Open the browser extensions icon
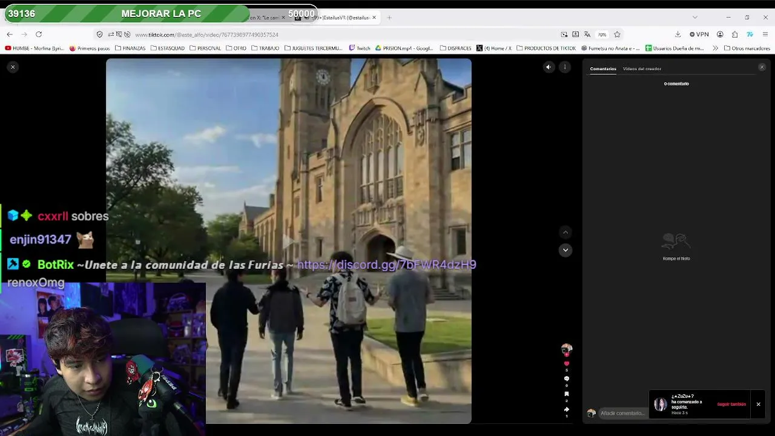The width and height of the screenshot is (775, 436). 734,35
